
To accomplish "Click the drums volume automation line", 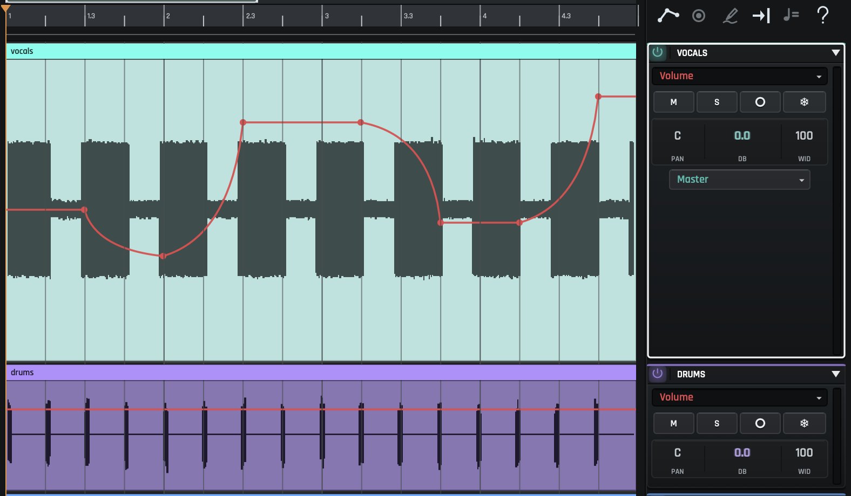I will pos(321,409).
